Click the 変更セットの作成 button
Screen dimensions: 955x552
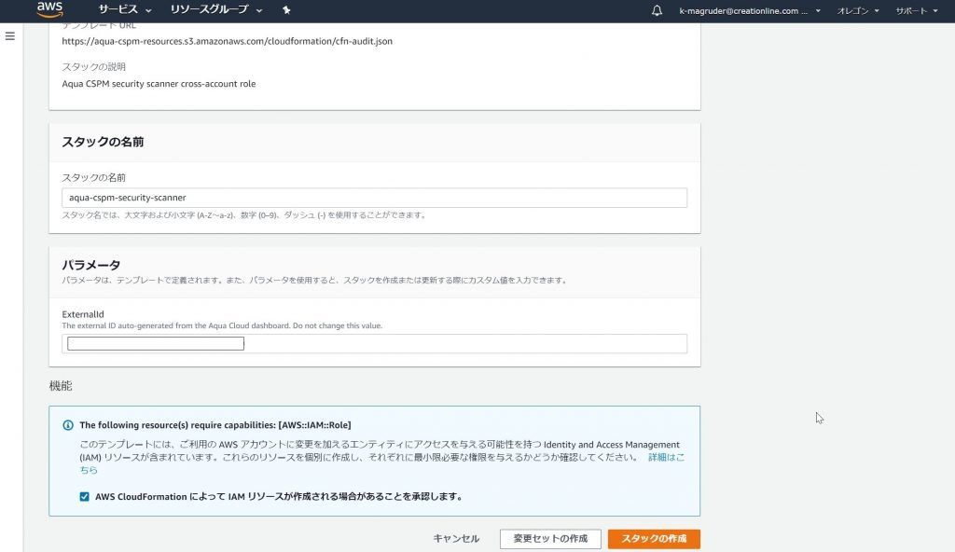(x=550, y=539)
